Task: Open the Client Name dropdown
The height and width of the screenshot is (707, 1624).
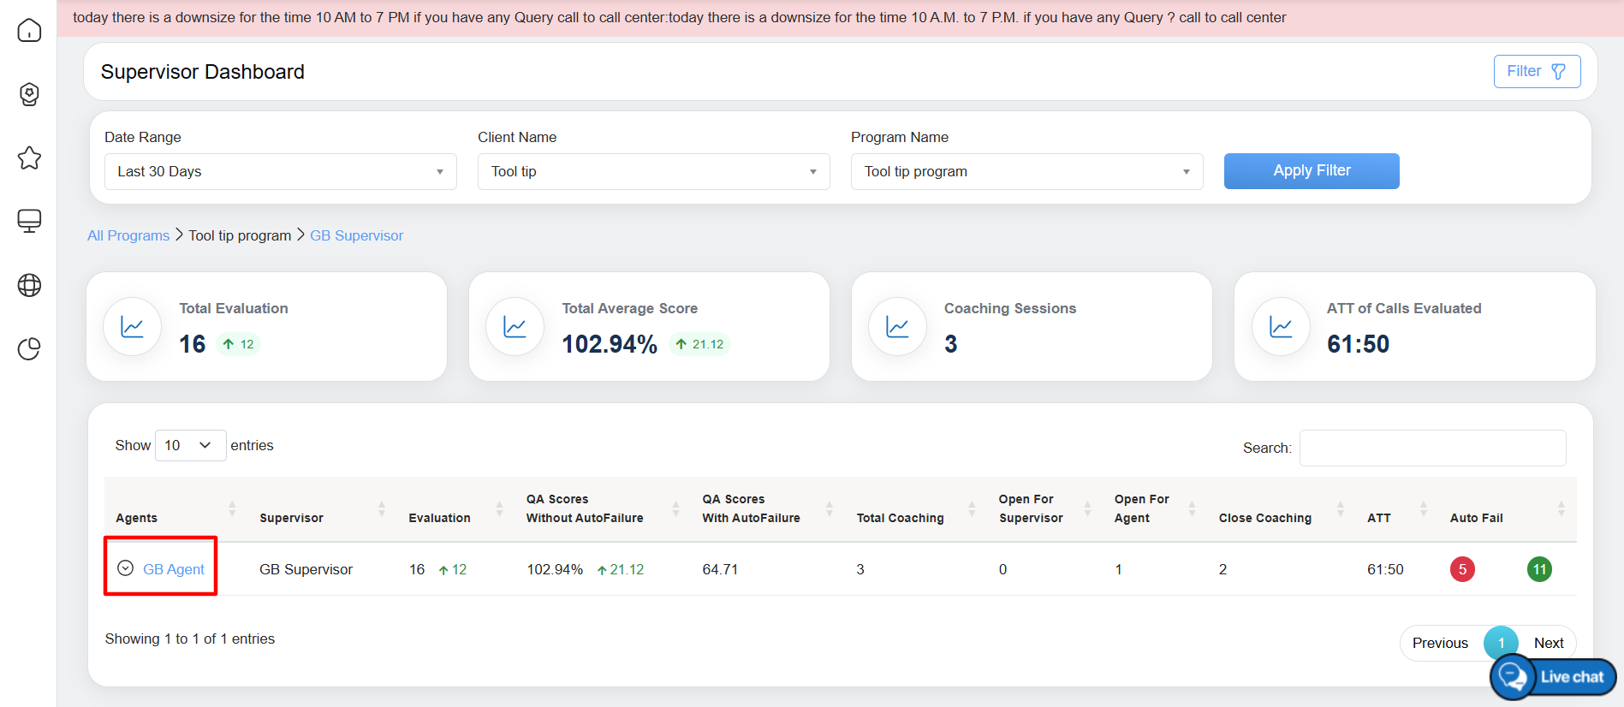Action: (653, 171)
